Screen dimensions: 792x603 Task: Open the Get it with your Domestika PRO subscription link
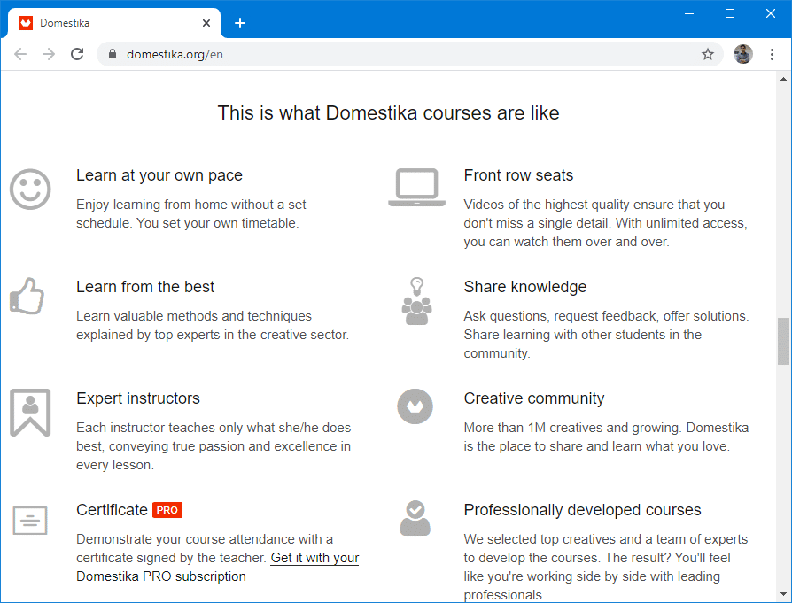coord(314,558)
